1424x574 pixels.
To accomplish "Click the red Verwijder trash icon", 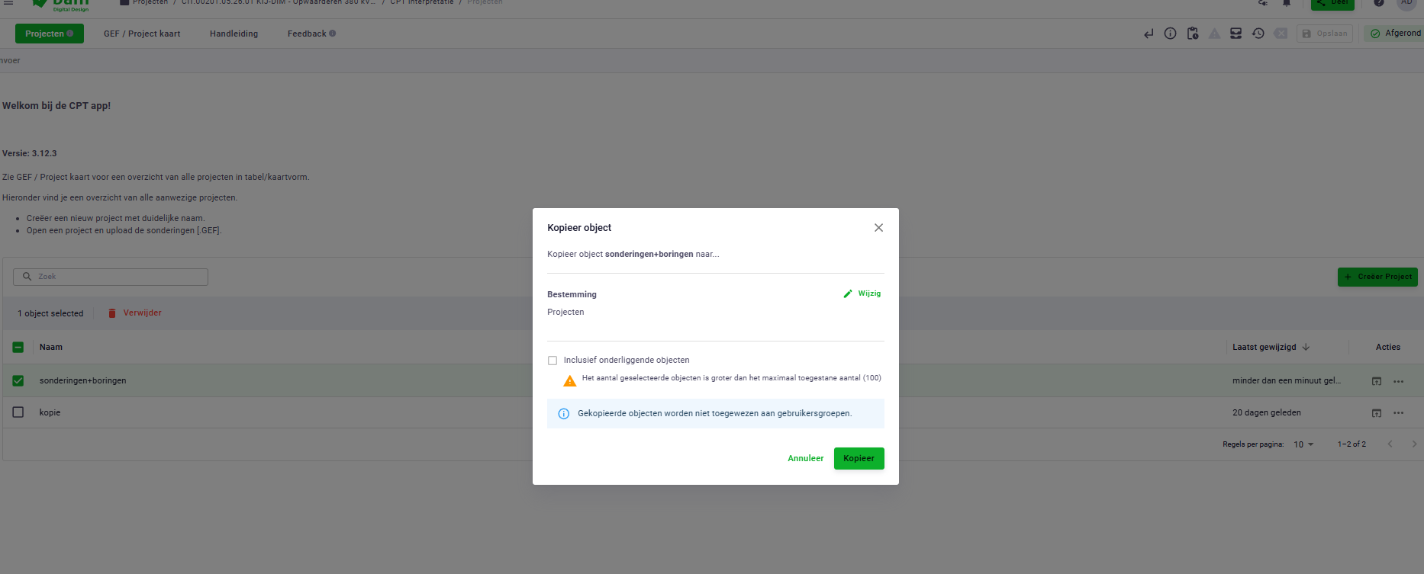I will point(112,313).
